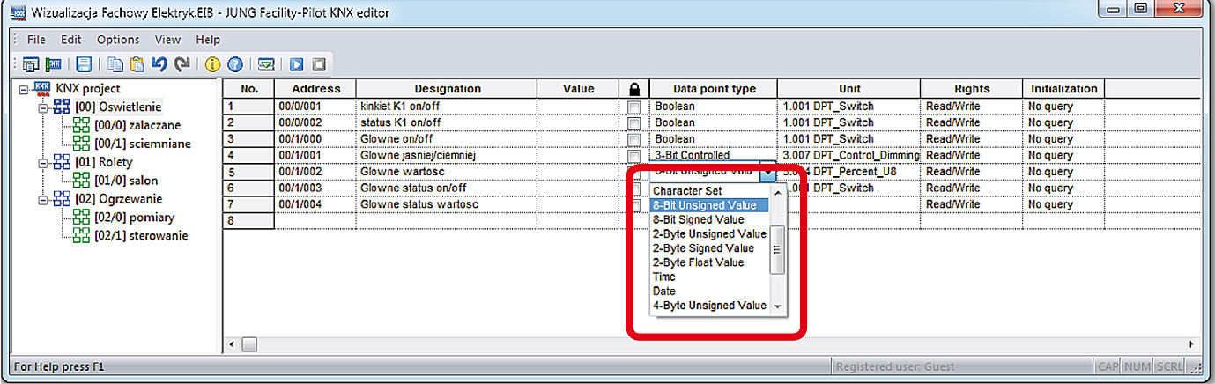Toggle lock checkbox for Glowne on/off row

[633, 139]
